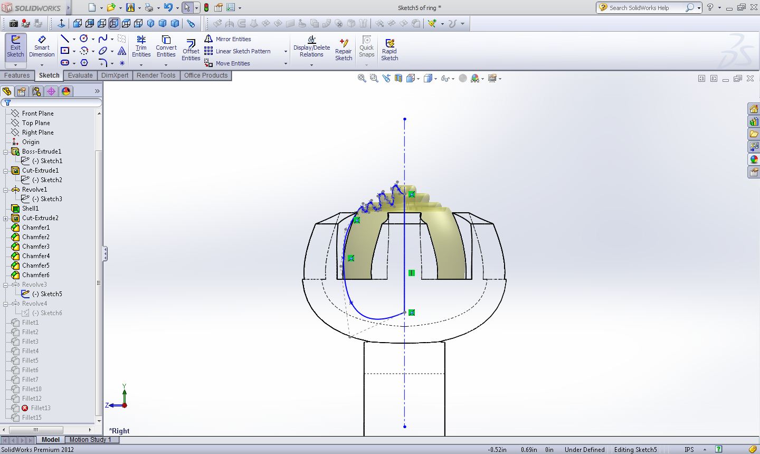
Task: Click the IPS units in status bar
Action: tap(689, 449)
